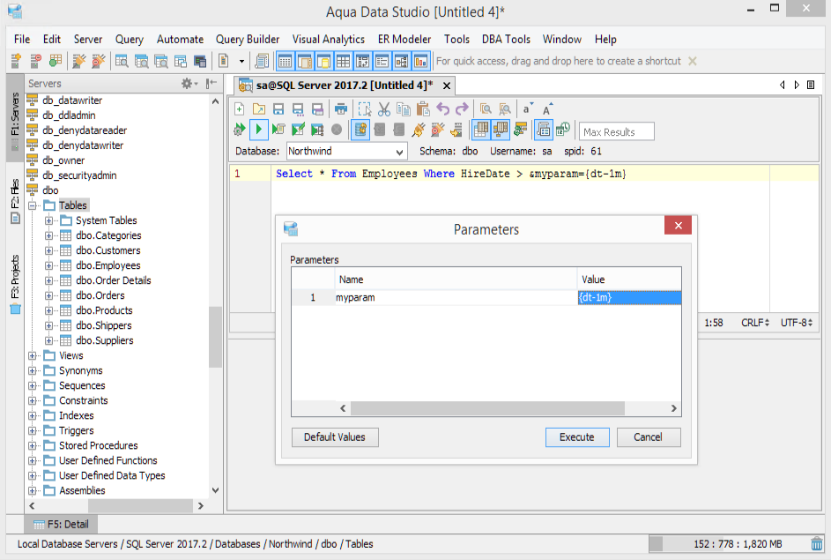Click the Open Script folder icon

coord(259,109)
